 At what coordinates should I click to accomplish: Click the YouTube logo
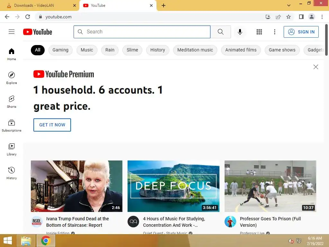38,32
